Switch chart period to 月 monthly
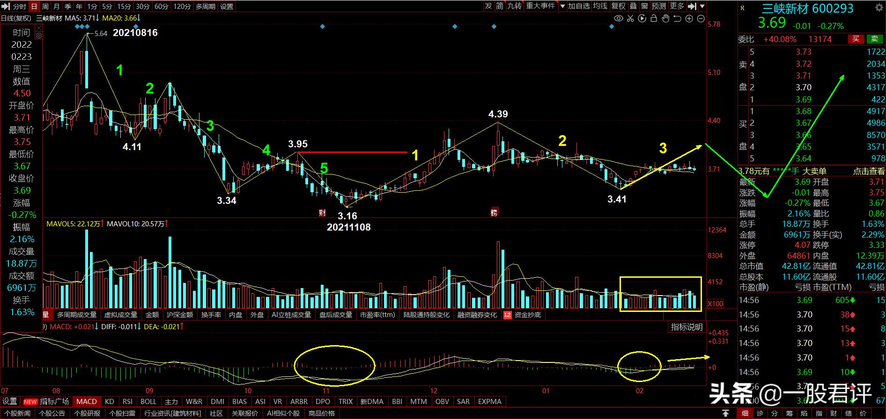The image size is (886, 419). [x=57, y=7]
